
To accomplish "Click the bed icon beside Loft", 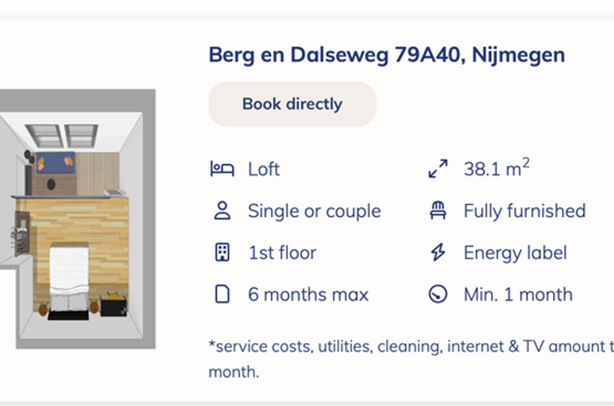I will point(222,170).
